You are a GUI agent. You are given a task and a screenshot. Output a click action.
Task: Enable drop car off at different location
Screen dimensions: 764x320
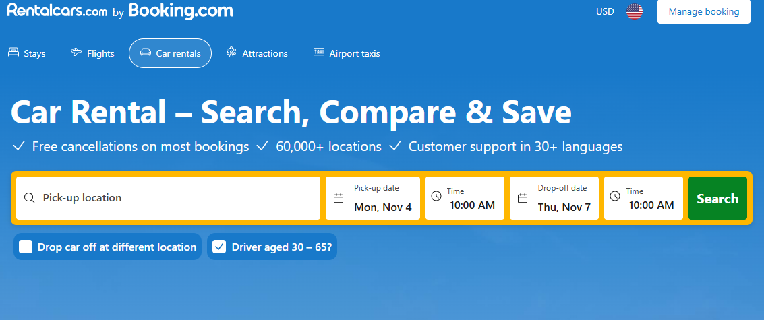tap(26, 247)
